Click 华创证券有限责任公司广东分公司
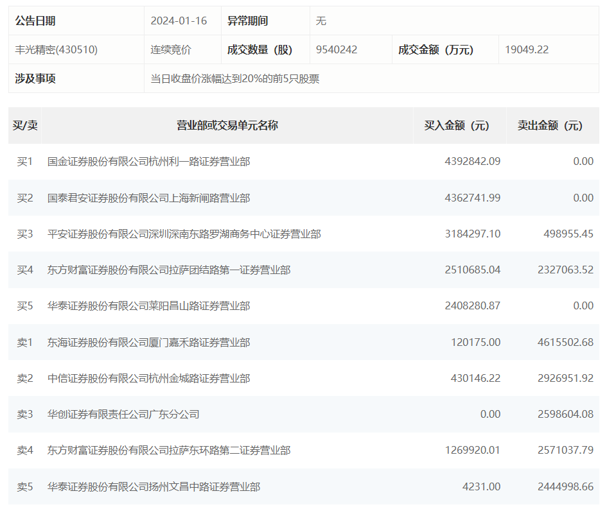The height and width of the screenshot is (507, 607). point(123,414)
